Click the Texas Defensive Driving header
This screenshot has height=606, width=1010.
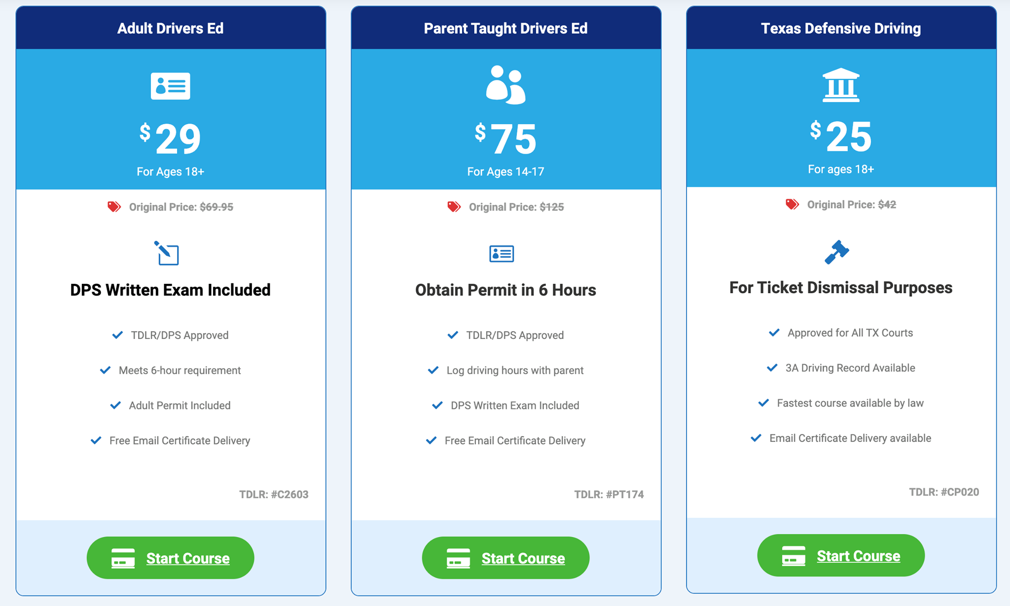(x=841, y=28)
